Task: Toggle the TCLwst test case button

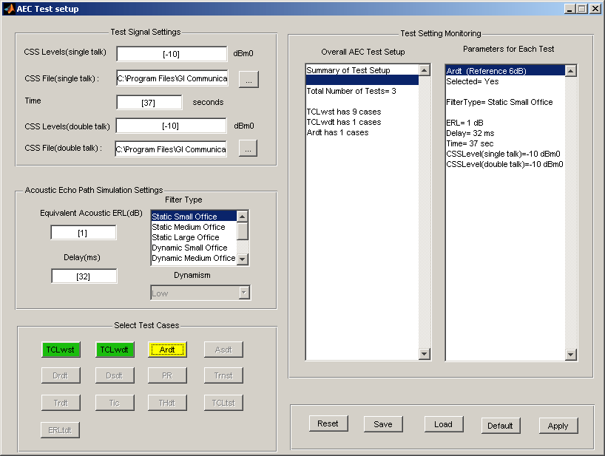Action: [61, 350]
